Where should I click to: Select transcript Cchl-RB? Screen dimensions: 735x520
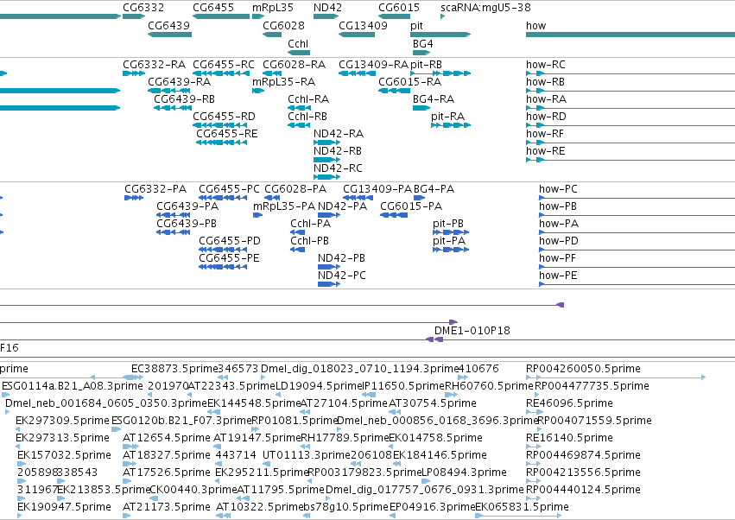(307, 117)
